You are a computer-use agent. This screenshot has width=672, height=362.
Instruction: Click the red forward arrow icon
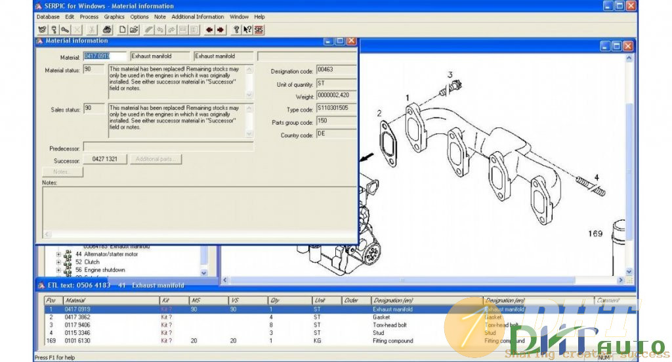[220, 30]
